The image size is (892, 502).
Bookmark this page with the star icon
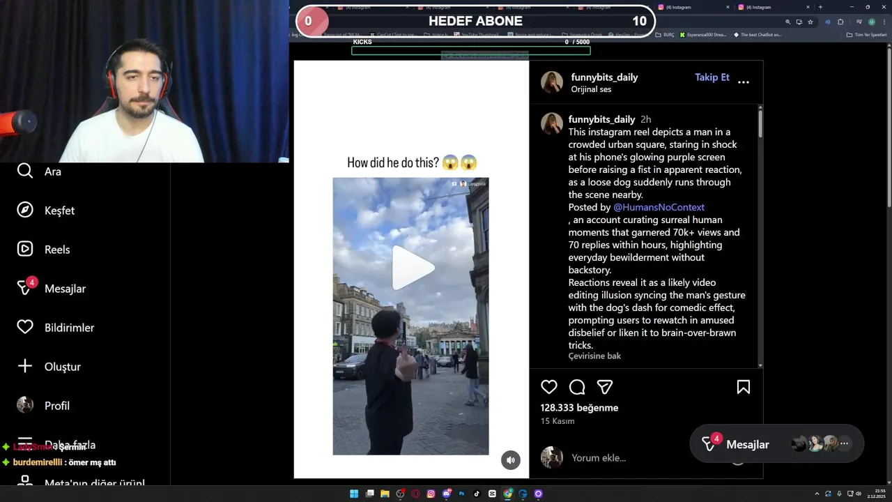pyautogui.click(x=810, y=22)
